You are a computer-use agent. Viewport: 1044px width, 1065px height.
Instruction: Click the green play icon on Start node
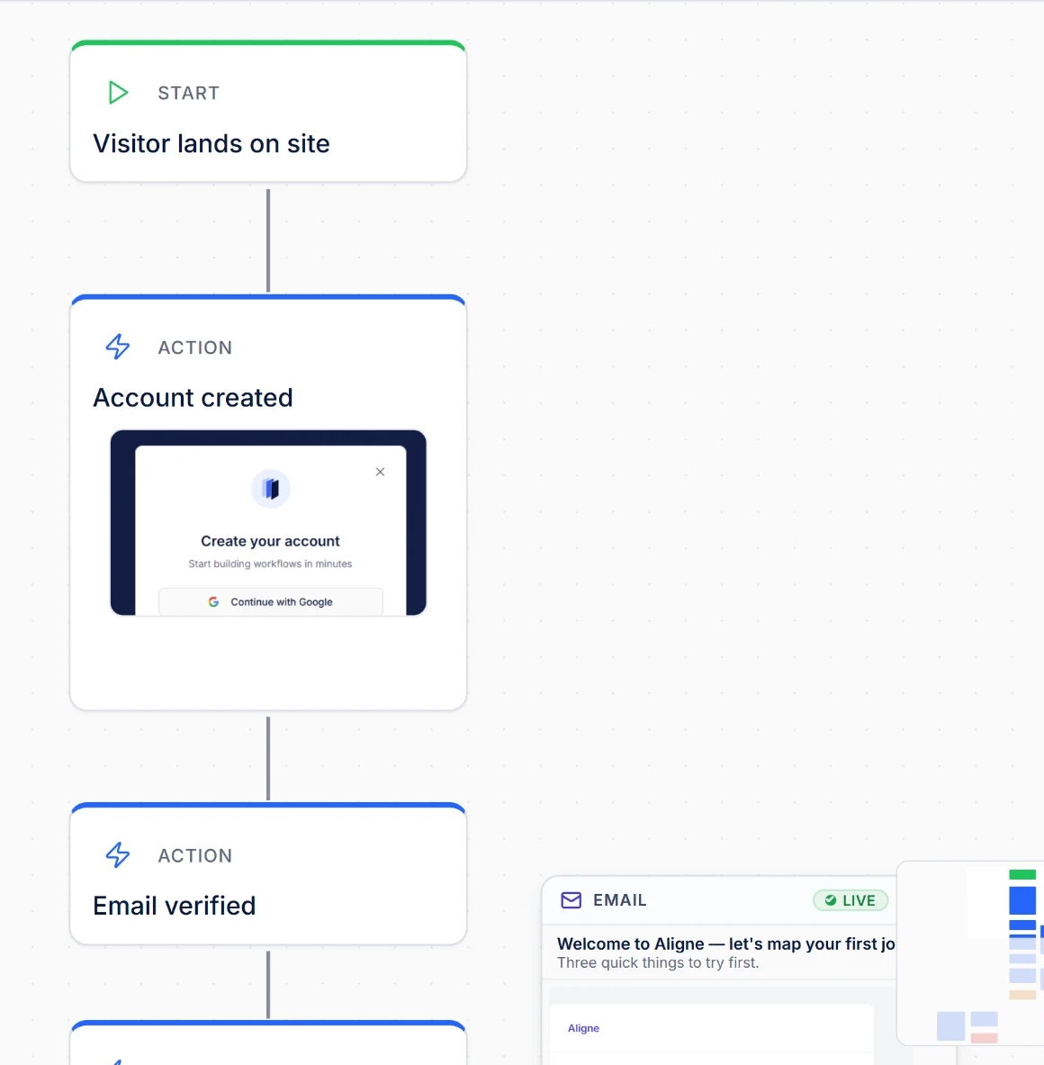coord(118,93)
